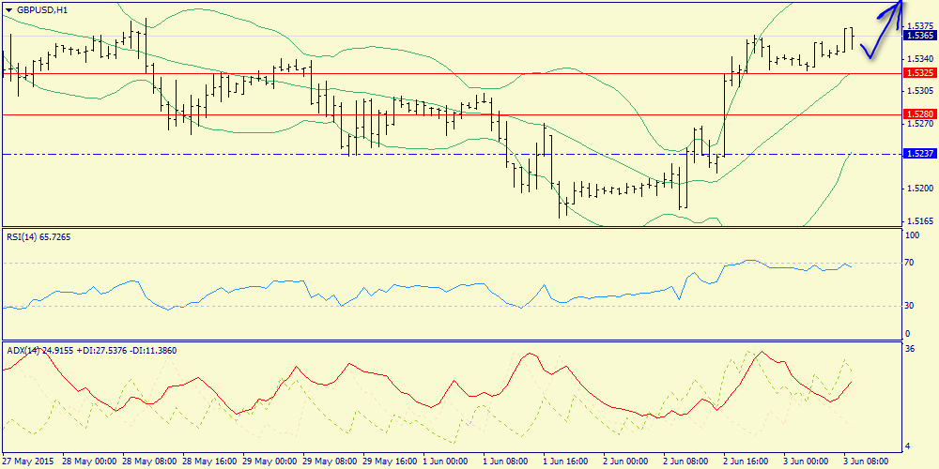Select the upper red horizontal line at 1.5325
Image resolution: width=939 pixels, height=469 pixels.
pos(451,73)
